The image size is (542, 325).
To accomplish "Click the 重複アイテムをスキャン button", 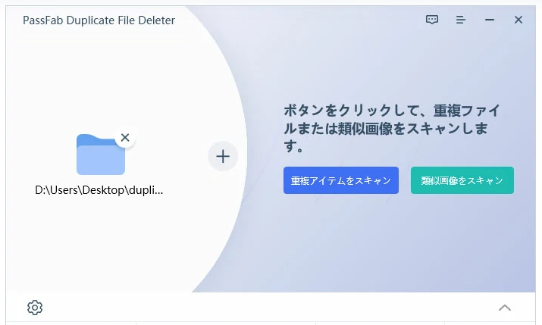I will click(x=341, y=180).
